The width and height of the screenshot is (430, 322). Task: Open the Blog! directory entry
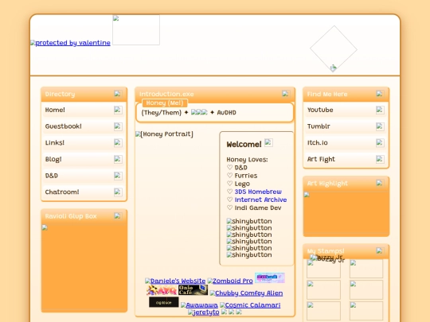84,159
